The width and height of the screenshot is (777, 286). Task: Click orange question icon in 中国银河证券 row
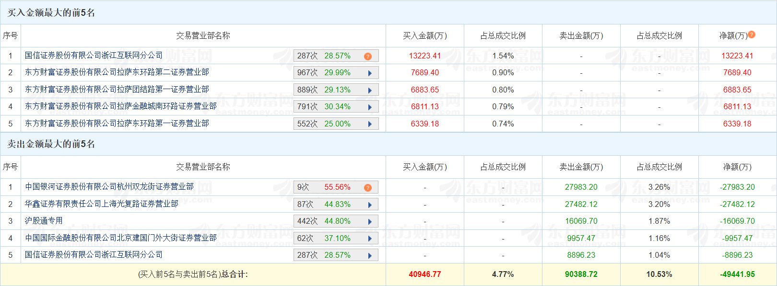pos(368,188)
